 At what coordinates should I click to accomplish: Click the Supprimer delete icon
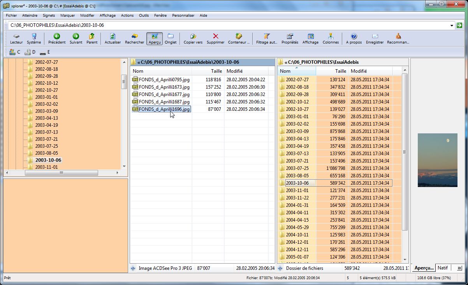click(x=215, y=37)
